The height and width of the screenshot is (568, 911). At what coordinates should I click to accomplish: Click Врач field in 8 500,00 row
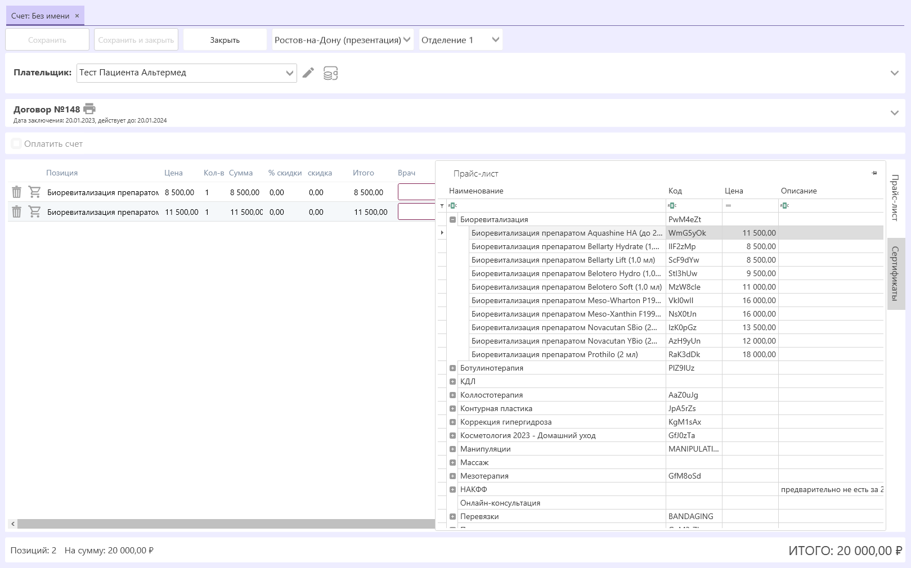click(x=417, y=192)
